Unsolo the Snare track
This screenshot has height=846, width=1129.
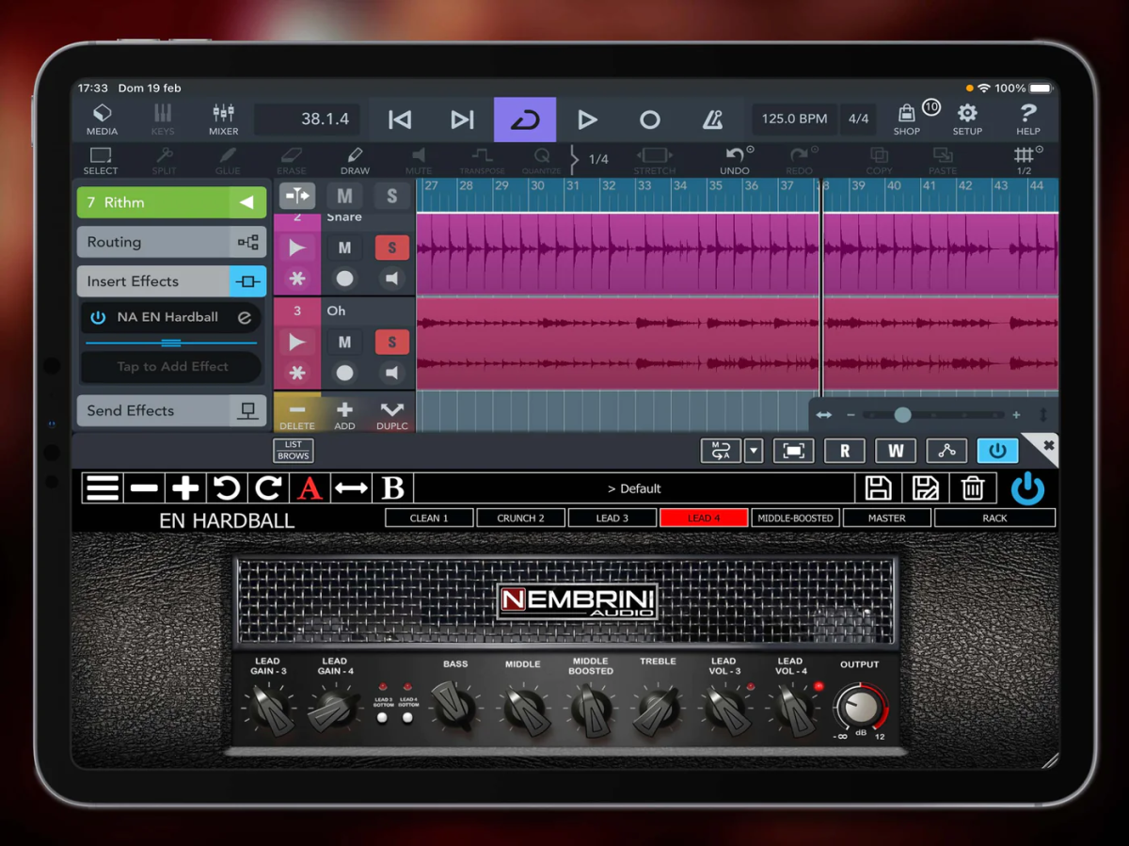point(391,247)
